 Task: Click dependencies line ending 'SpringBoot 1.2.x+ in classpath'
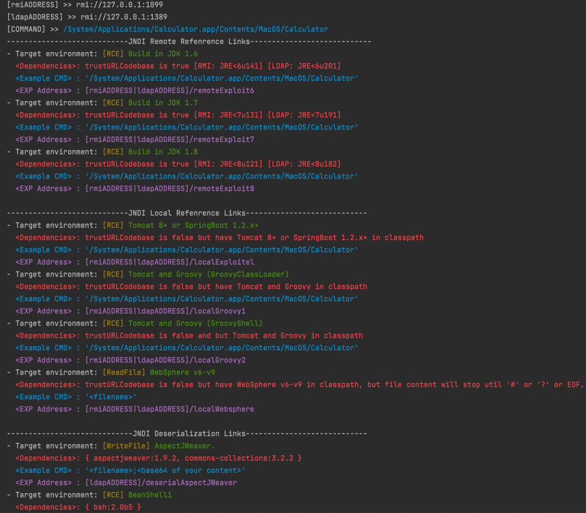(x=219, y=238)
